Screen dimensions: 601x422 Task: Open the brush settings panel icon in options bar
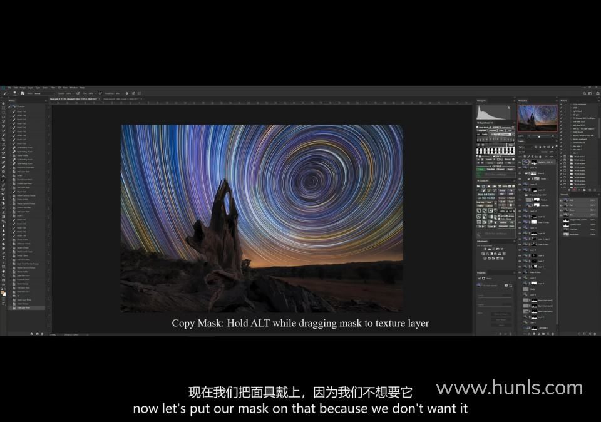[23, 93]
